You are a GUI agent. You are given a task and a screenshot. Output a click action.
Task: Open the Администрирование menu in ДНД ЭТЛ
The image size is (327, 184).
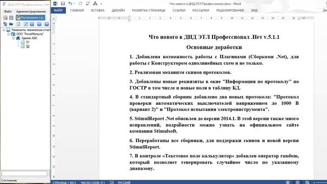coord(31,11)
